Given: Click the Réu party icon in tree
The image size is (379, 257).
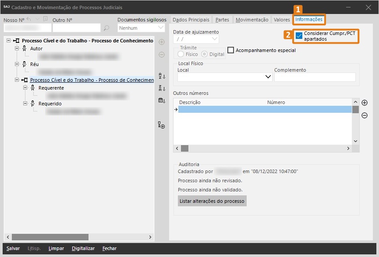Looking at the screenshot, I should (x=25, y=64).
